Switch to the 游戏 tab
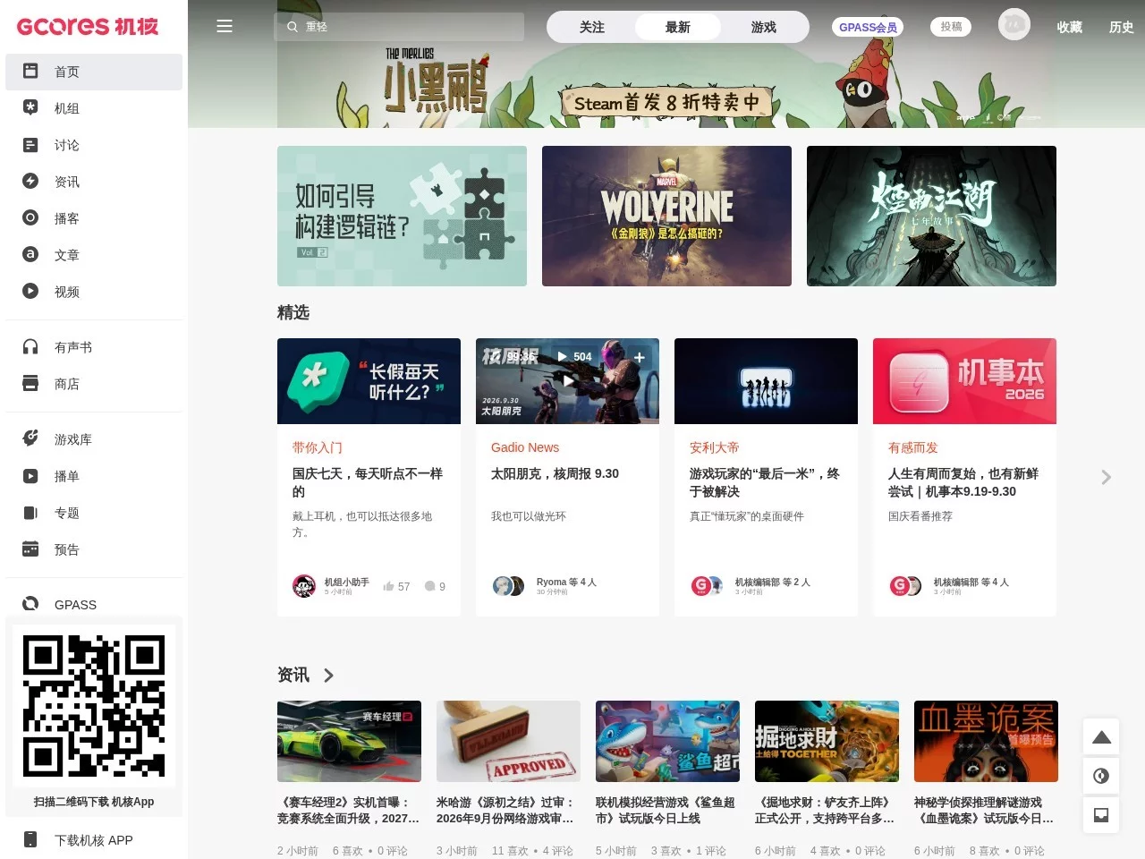1145x859 pixels. point(764,27)
